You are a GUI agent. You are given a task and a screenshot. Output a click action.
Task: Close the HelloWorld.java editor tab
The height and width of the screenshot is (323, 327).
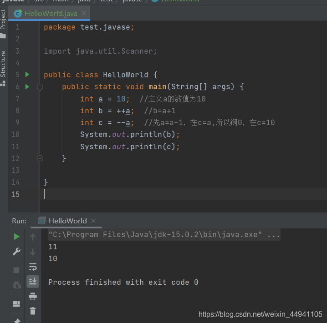point(84,13)
